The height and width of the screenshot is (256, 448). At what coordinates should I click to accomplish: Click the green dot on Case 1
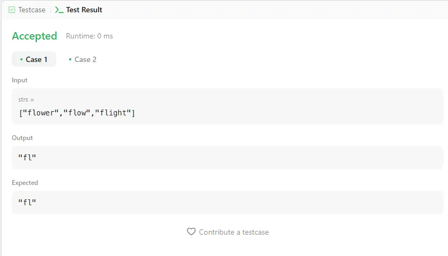point(21,59)
